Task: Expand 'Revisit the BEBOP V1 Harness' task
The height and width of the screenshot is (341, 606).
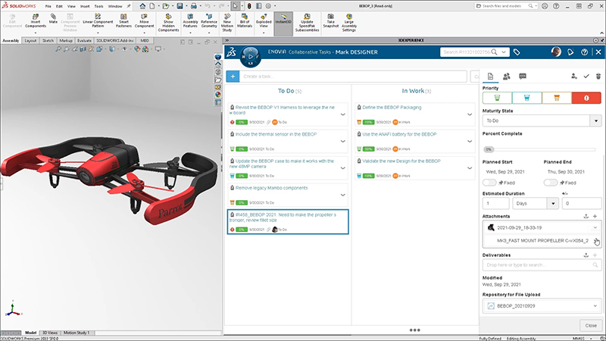Action: [343, 114]
